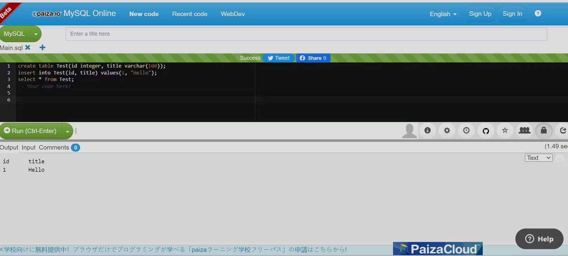Click the user avatar silhouette
Viewport: 568px width, 256px height.
(409, 131)
